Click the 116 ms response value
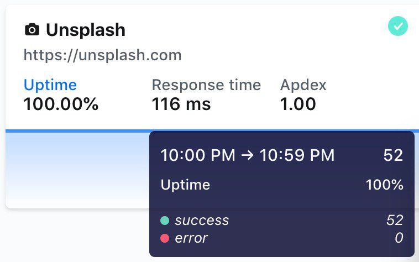The width and height of the screenshot is (419, 262). [181, 104]
